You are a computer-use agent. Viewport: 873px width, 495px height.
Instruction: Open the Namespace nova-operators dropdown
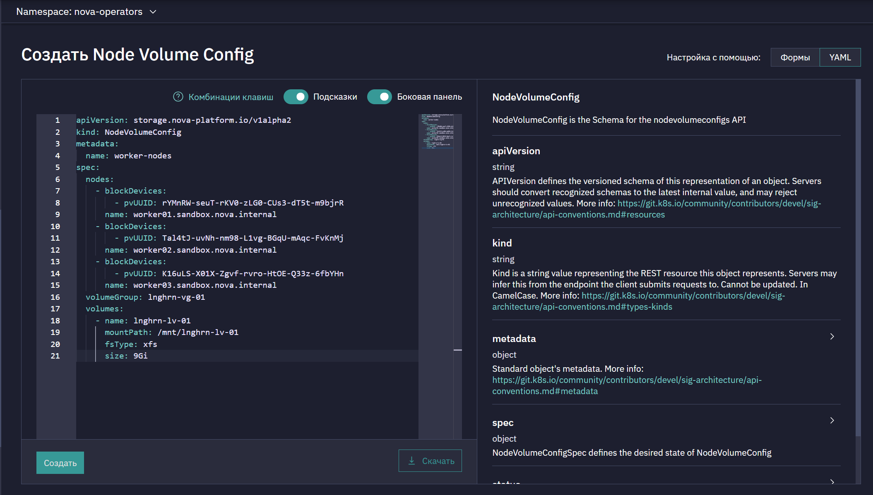(86, 12)
